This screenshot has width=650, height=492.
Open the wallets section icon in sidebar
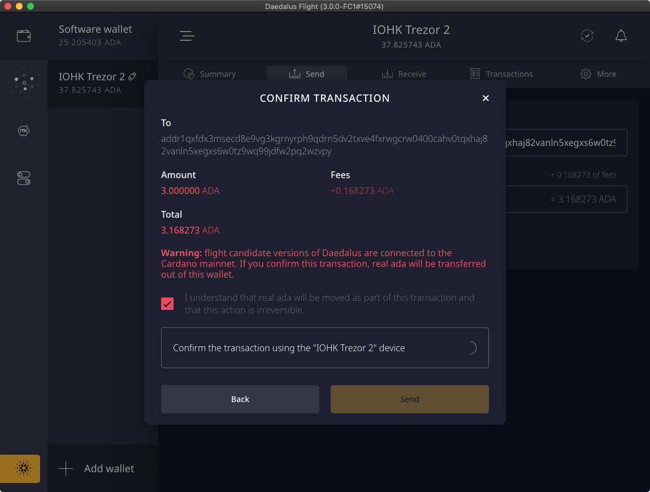(x=24, y=36)
